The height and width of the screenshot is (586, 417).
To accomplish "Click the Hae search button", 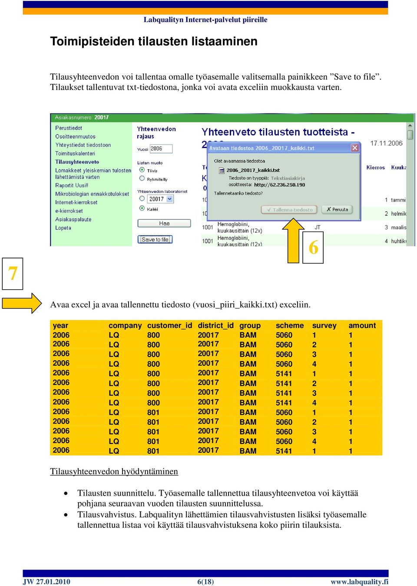I will (164, 223).
